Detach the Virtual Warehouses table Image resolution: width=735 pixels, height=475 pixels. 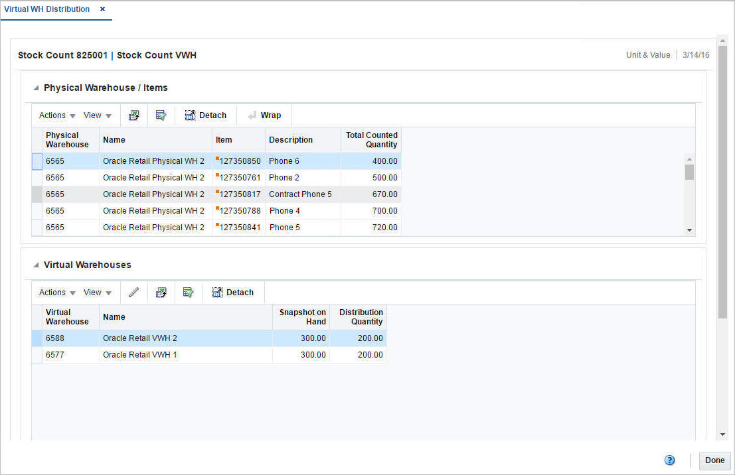click(233, 292)
